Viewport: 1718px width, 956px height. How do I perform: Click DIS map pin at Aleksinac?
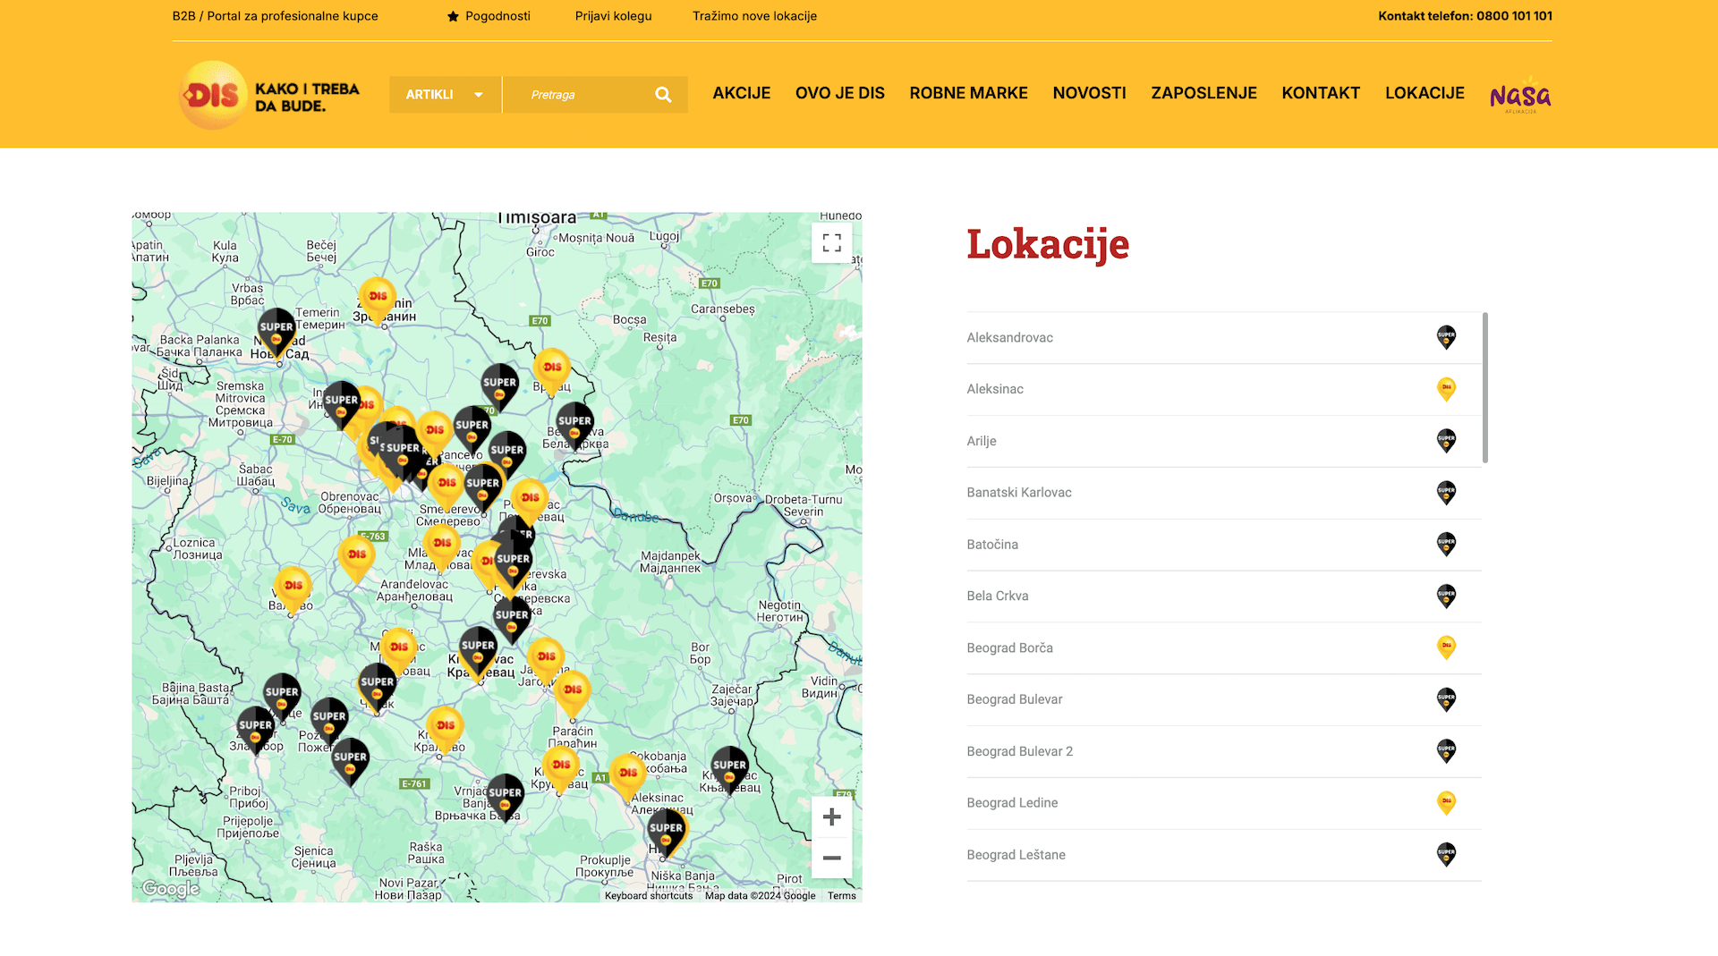pos(628,776)
